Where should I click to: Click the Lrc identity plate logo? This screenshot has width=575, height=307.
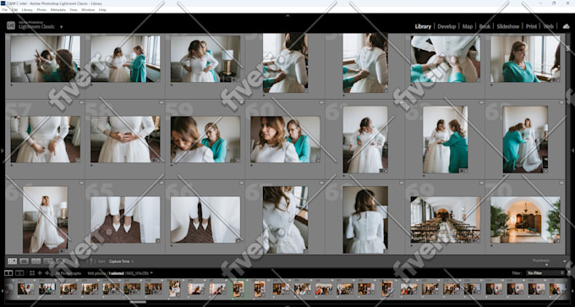click(x=11, y=25)
